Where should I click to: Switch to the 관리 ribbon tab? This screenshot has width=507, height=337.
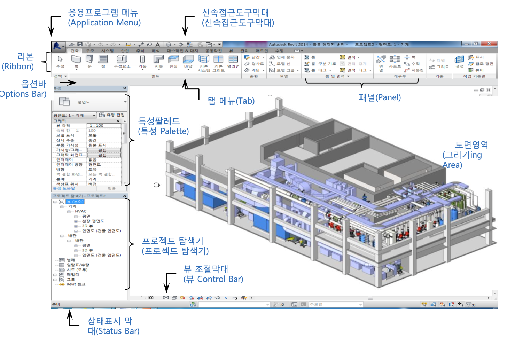click(x=244, y=50)
